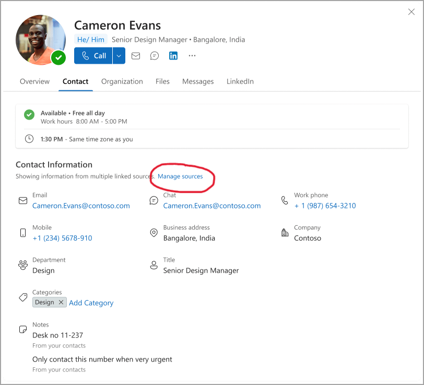Screen dimensions: 424x385
Task: Click the Cameron.Evans@contoso.com email link
Action: coord(81,206)
